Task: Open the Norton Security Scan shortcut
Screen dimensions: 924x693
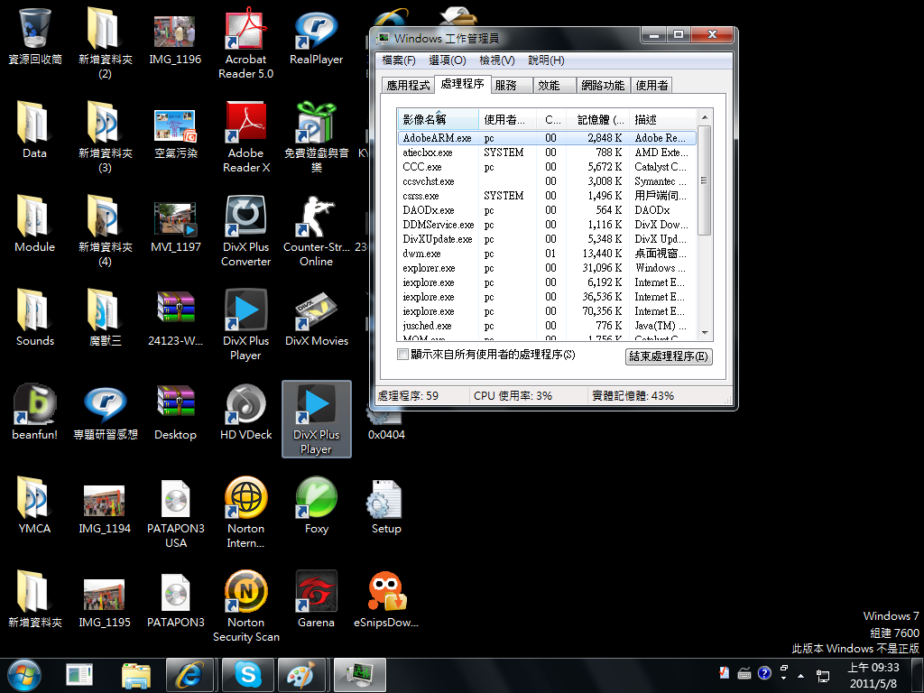Action: (245, 591)
